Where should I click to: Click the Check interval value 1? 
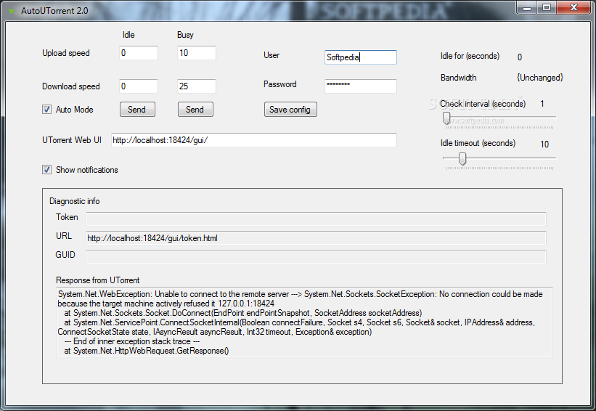(542, 103)
